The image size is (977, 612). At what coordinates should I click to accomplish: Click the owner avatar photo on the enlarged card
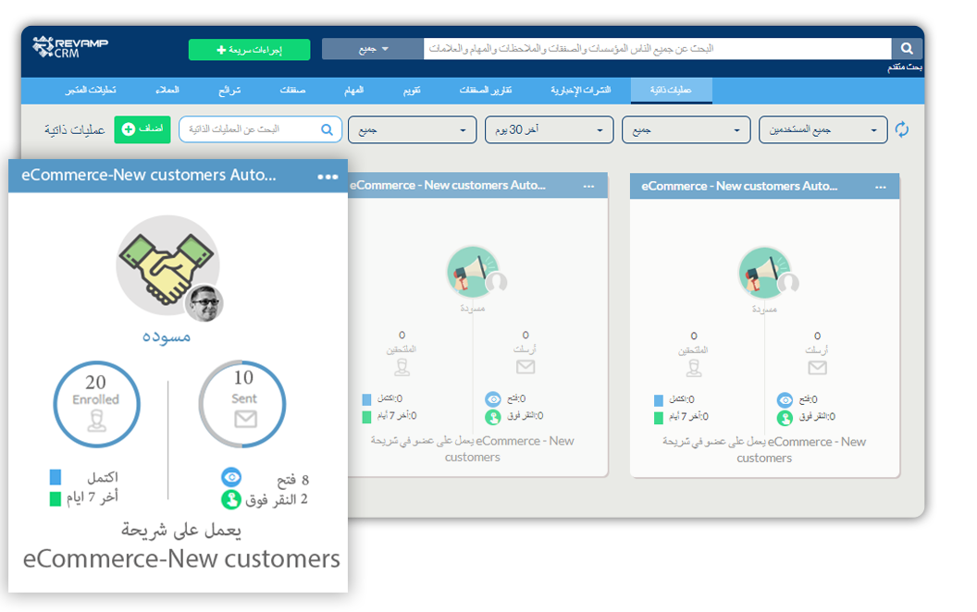point(204,303)
